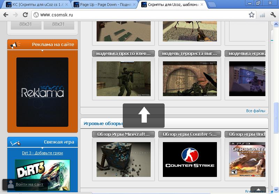Switch to the КС |Скрипты для uCoz tab
This screenshot has width=279, height=194.
(37, 5)
